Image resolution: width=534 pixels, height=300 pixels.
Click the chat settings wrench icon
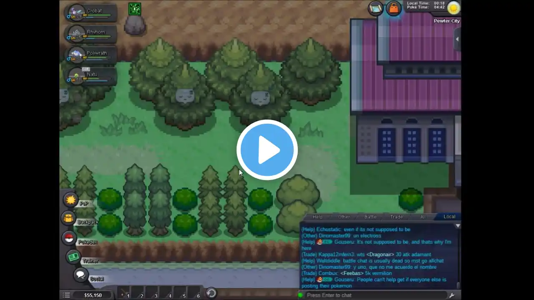point(452,295)
